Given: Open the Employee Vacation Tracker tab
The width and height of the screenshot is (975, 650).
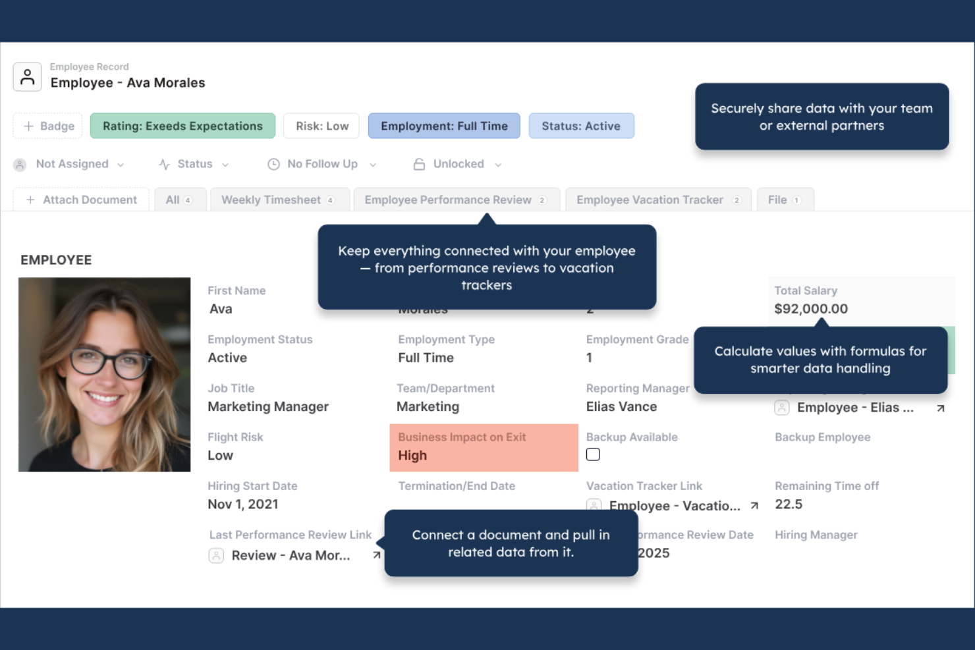Looking at the screenshot, I should (658, 200).
